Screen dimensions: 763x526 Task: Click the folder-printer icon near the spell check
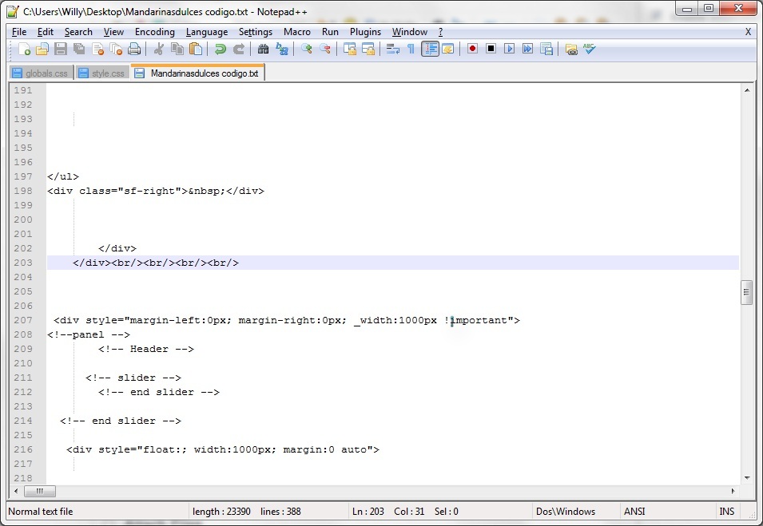pyautogui.click(x=571, y=49)
